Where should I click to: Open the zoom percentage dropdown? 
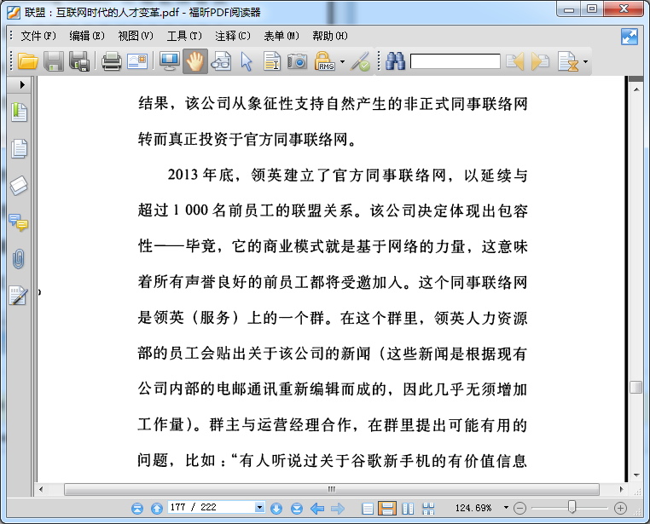click(506, 508)
